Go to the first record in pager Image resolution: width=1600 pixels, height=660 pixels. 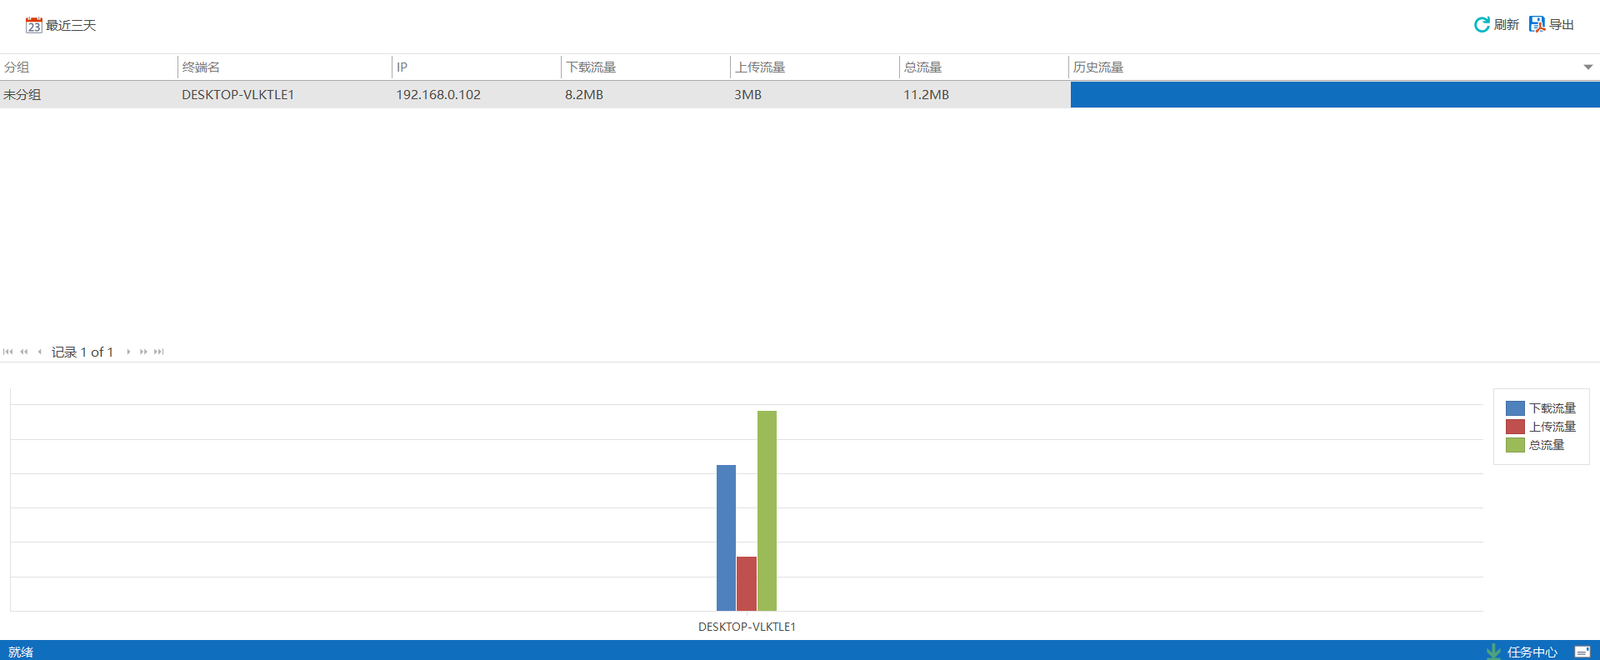[x=8, y=352]
